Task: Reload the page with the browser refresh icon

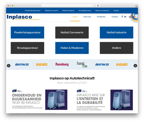Action: pos(94,5)
